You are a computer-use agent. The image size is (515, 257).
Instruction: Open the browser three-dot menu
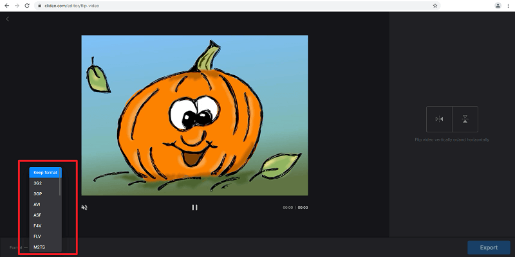click(509, 6)
